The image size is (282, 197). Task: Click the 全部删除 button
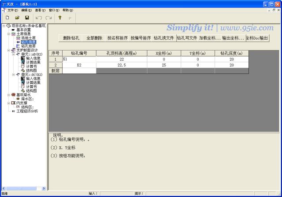tap(94, 38)
